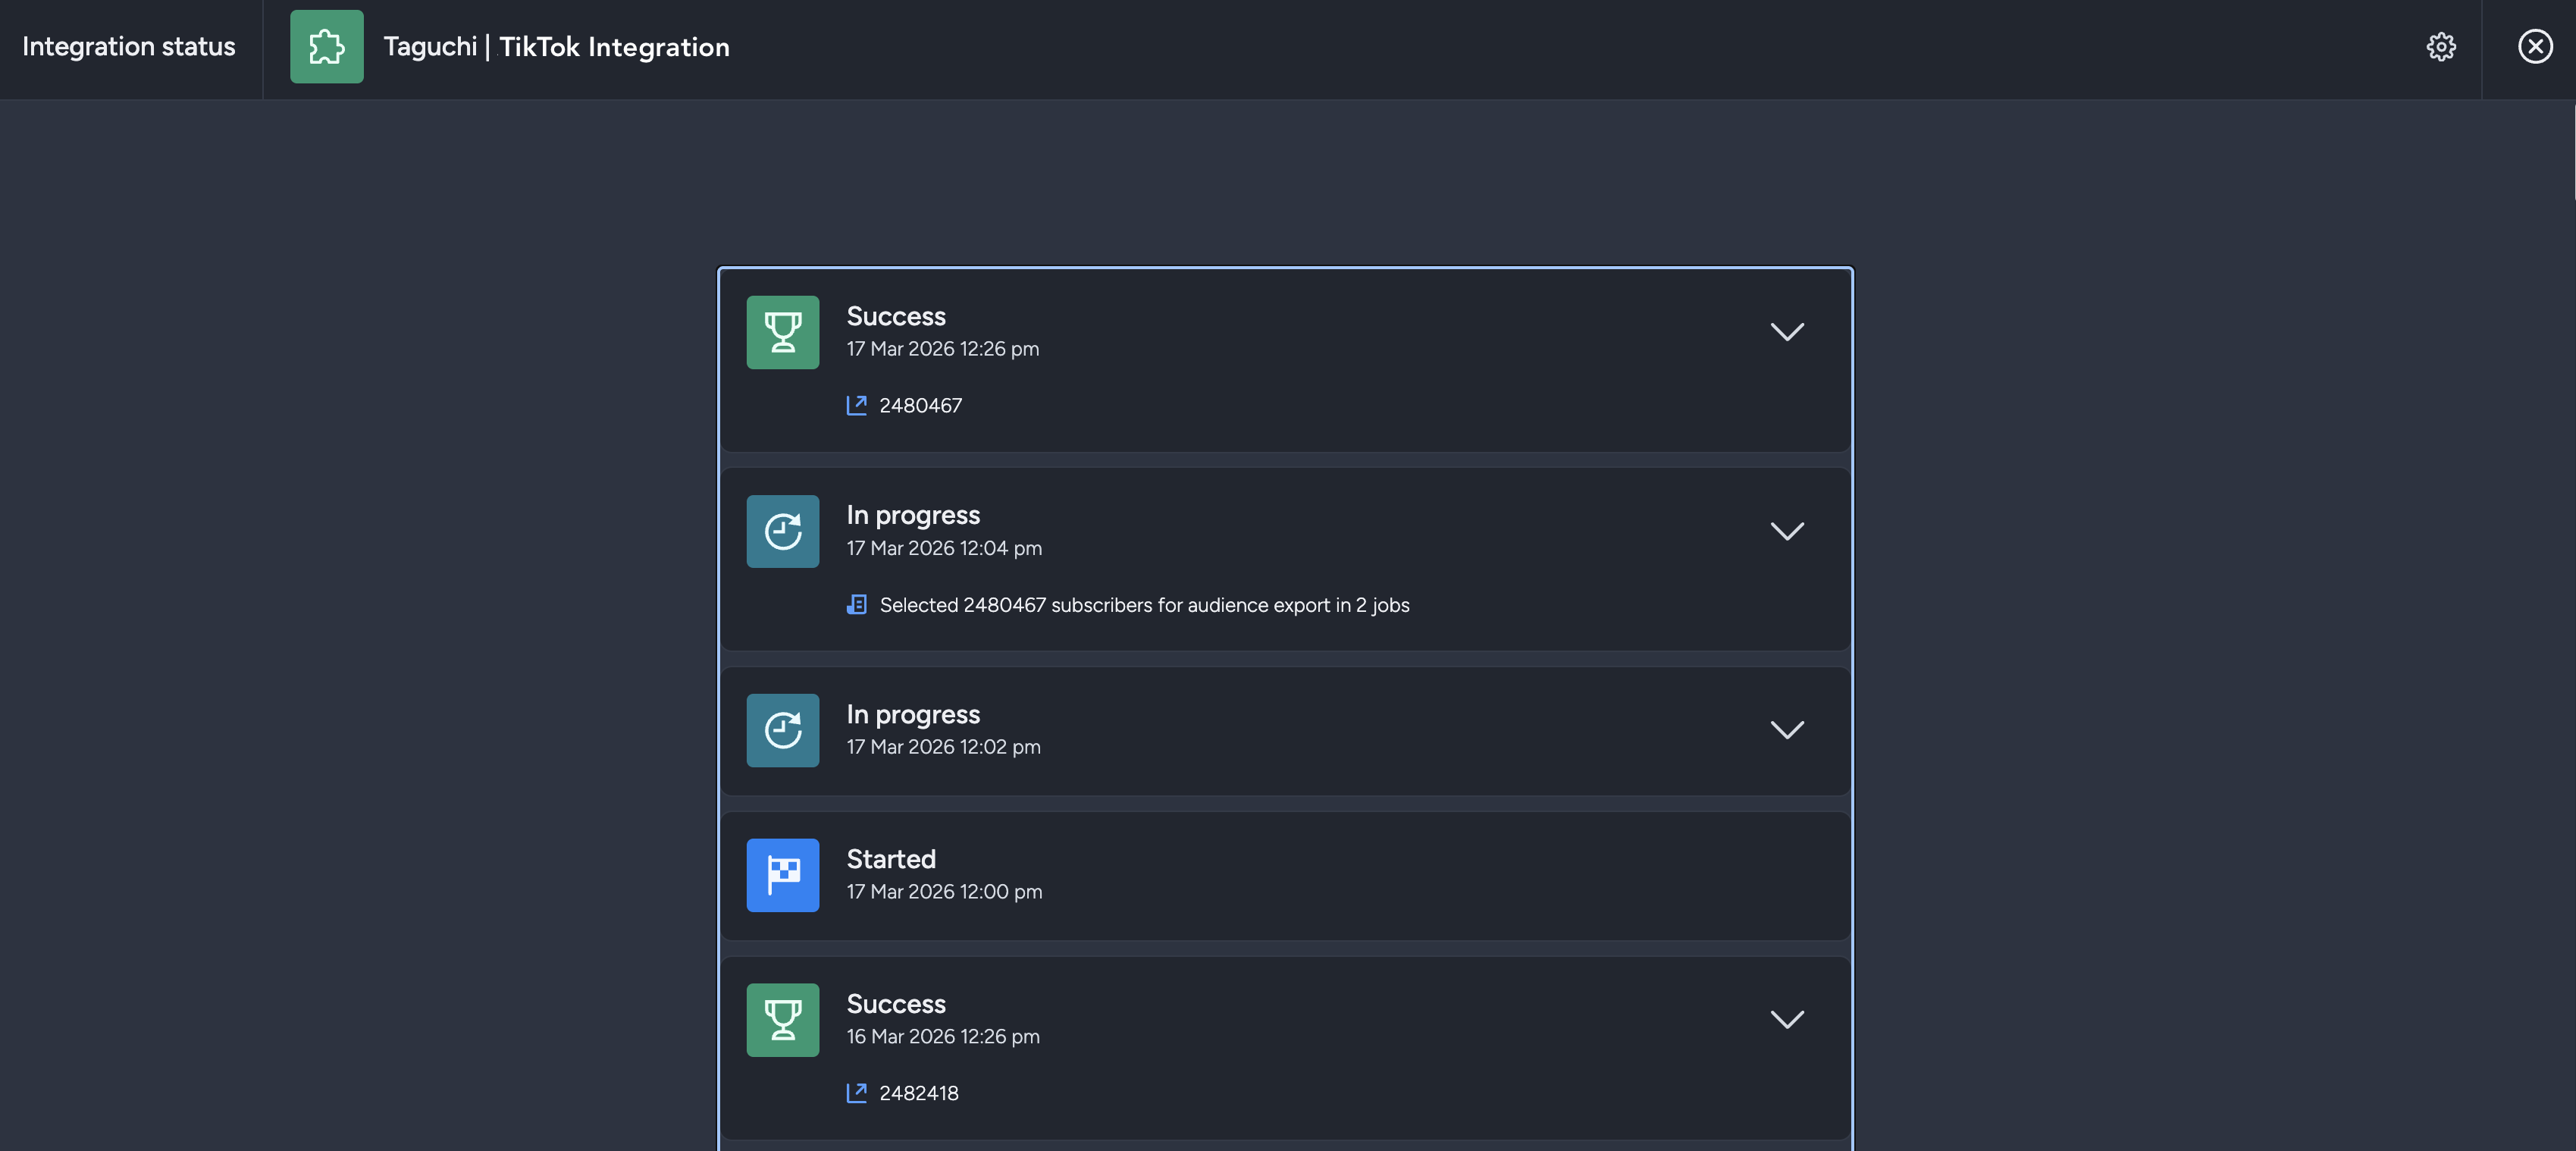Click the external link icon beside 2482418
This screenshot has width=2576, height=1151.
[x=856, y=1093]
